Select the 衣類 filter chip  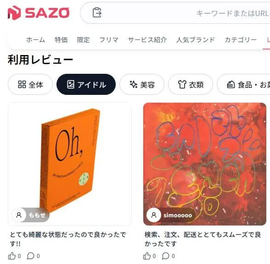click(x=191, y=84)
